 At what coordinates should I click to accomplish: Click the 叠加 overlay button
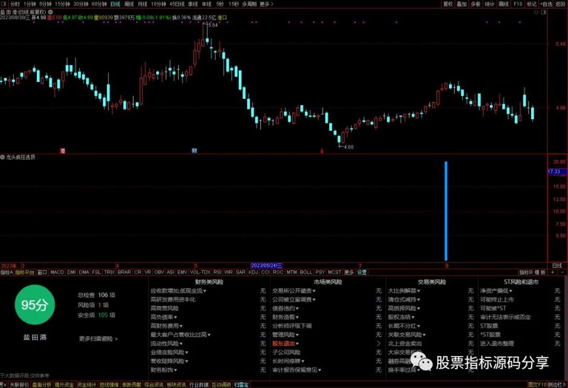[x=462, y=4]
